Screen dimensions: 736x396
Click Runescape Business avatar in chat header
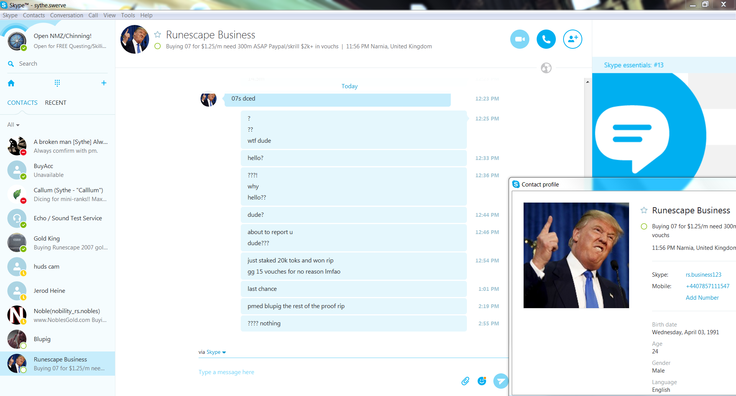coord(135,40)
